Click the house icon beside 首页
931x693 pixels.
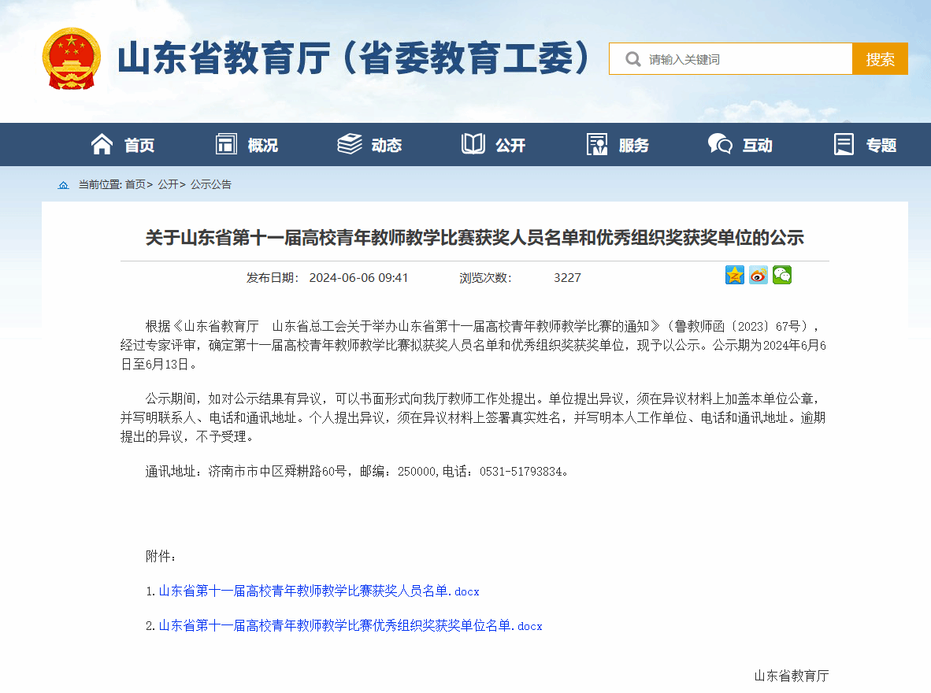[102, 144]
